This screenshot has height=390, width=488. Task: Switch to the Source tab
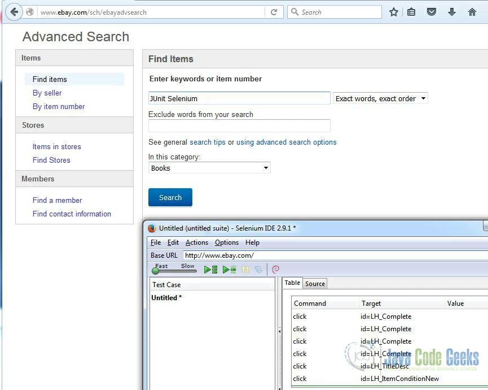tap(315, 284)
